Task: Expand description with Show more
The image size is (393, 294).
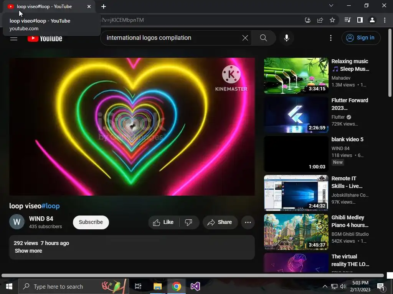Action: pyautogui.click(x=28, y=251)
